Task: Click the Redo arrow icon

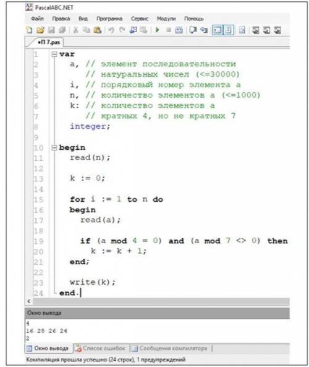Action: click(122, 30)
